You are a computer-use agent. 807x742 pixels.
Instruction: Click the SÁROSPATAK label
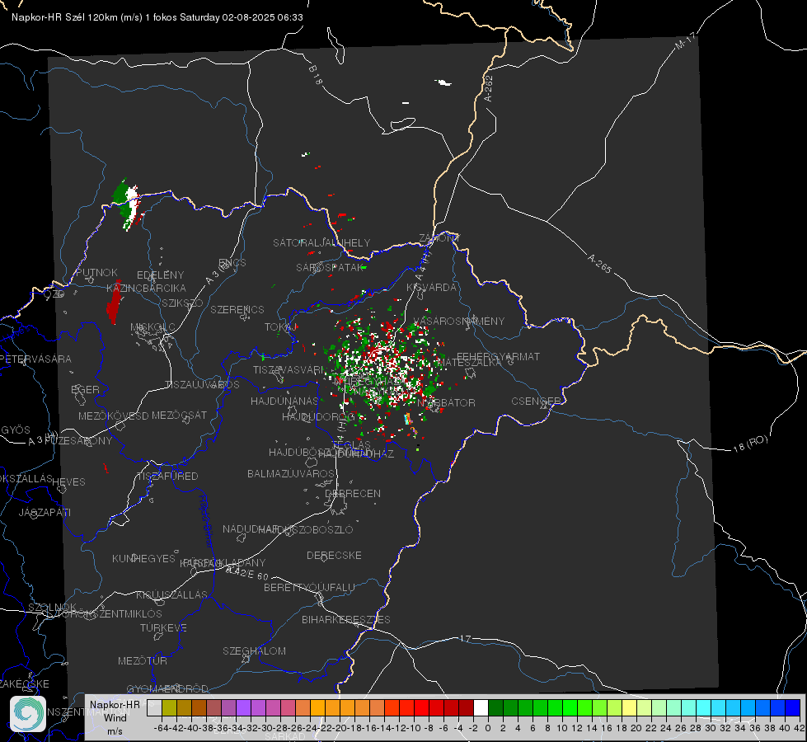tap(330, 267)
